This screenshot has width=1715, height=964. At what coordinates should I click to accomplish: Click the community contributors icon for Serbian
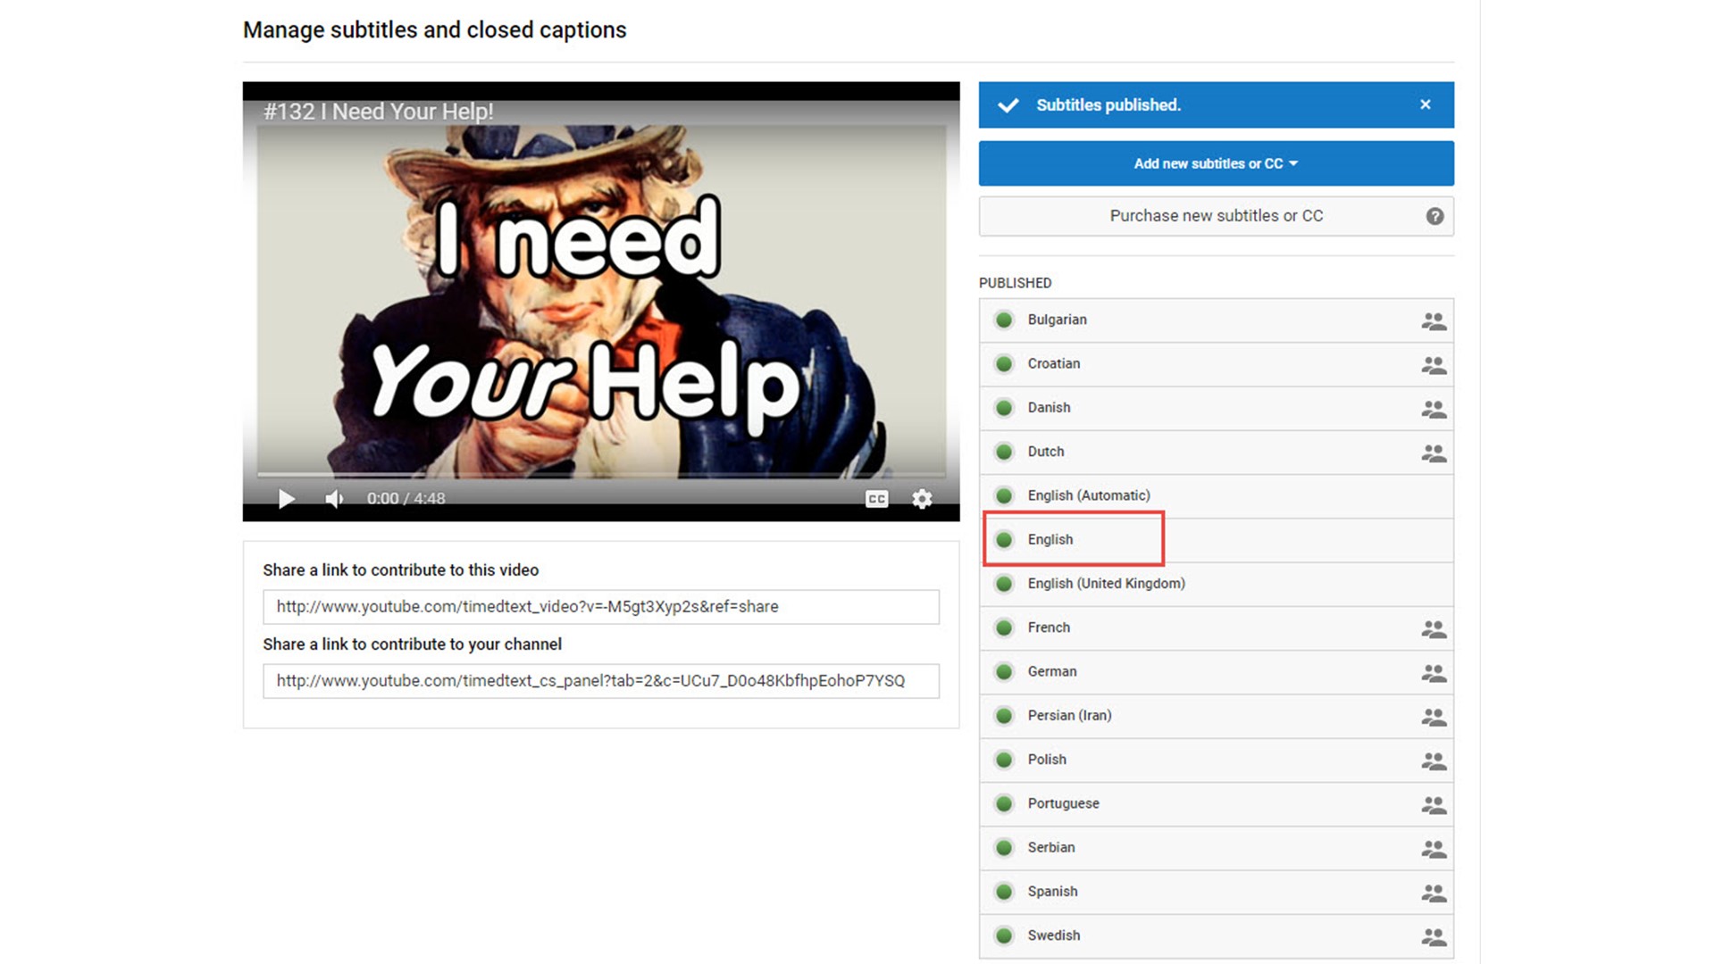tap(1434, 849)
